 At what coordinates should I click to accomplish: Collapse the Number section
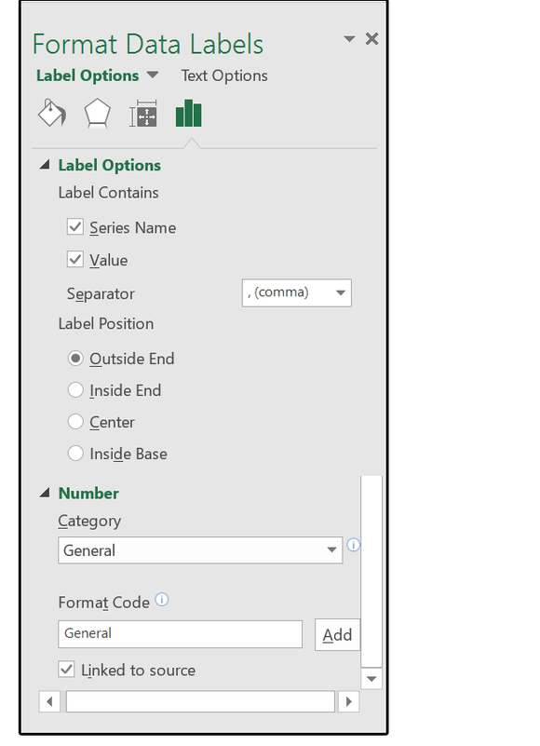coord(45,493)
